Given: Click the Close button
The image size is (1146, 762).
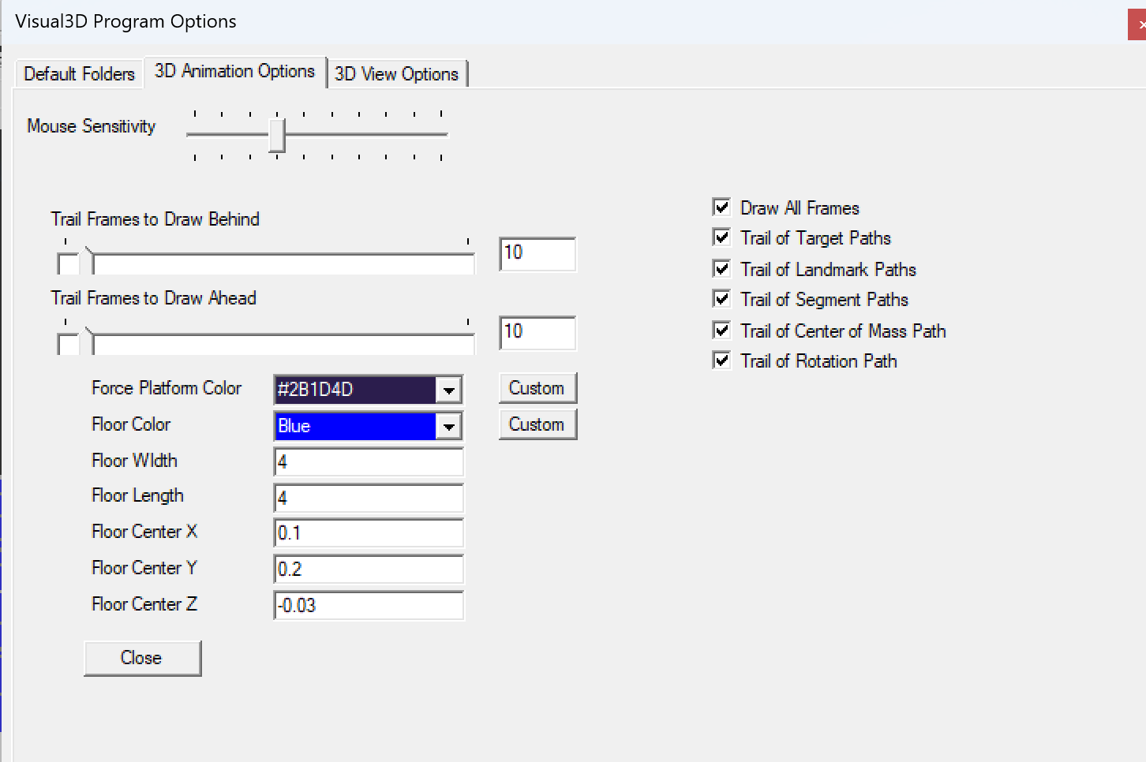Looking at the screenshot, I should coord(142,658).
